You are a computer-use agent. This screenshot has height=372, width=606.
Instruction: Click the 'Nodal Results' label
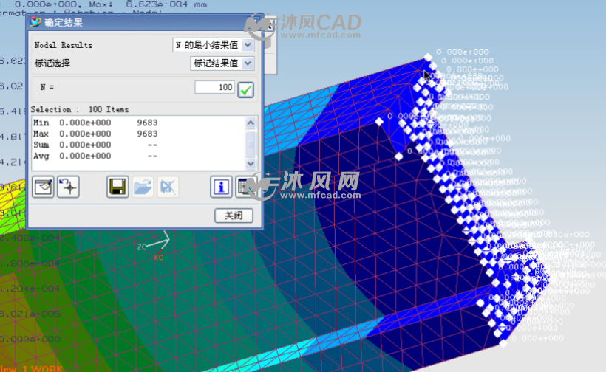[x=64, y=45]
